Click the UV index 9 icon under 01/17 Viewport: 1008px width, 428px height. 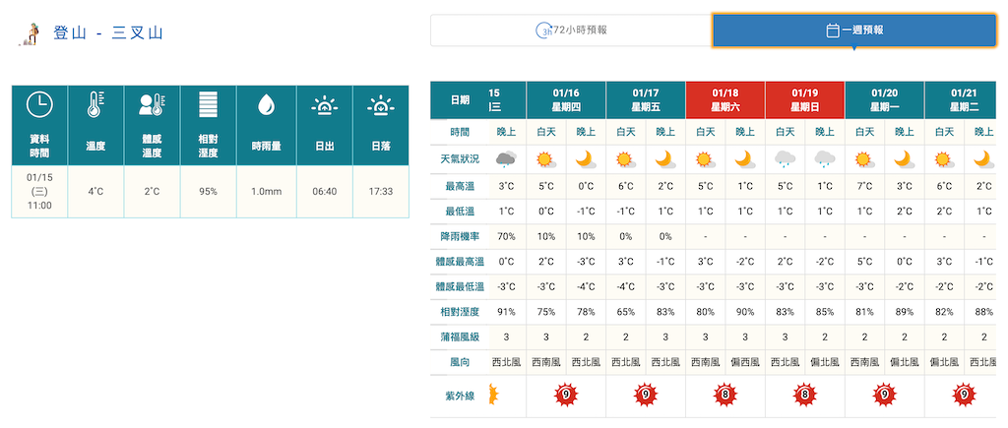coord(646,396)
